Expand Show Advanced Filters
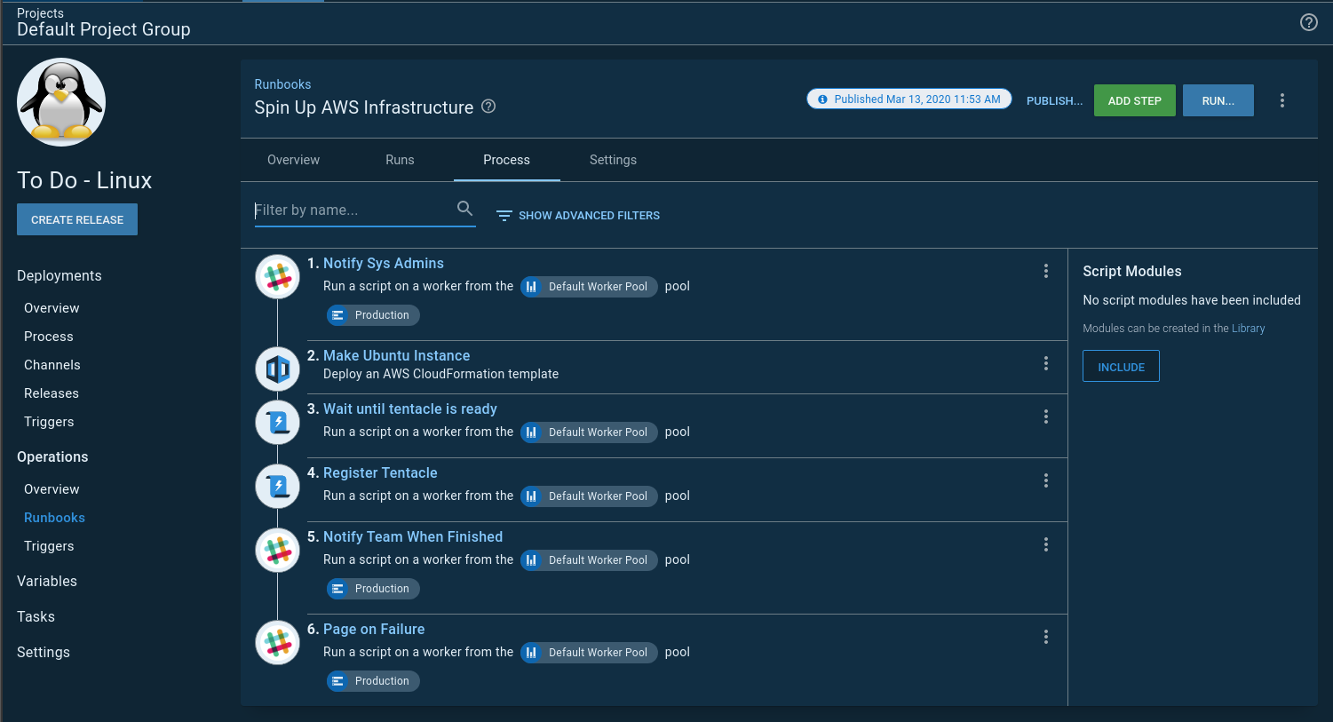The height and width of the screenshot is (722, 1333). click(578, 216)
